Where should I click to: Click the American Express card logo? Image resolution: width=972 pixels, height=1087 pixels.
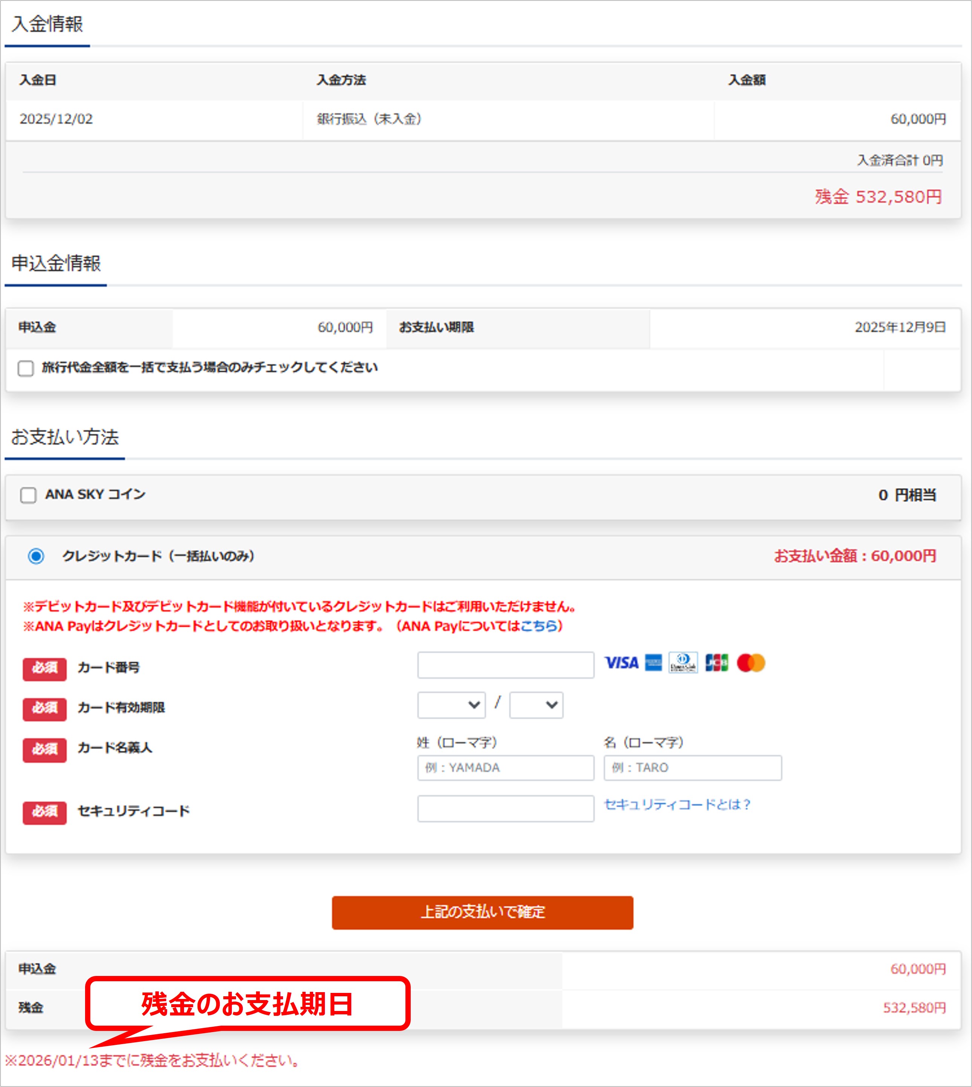point(653,662)
